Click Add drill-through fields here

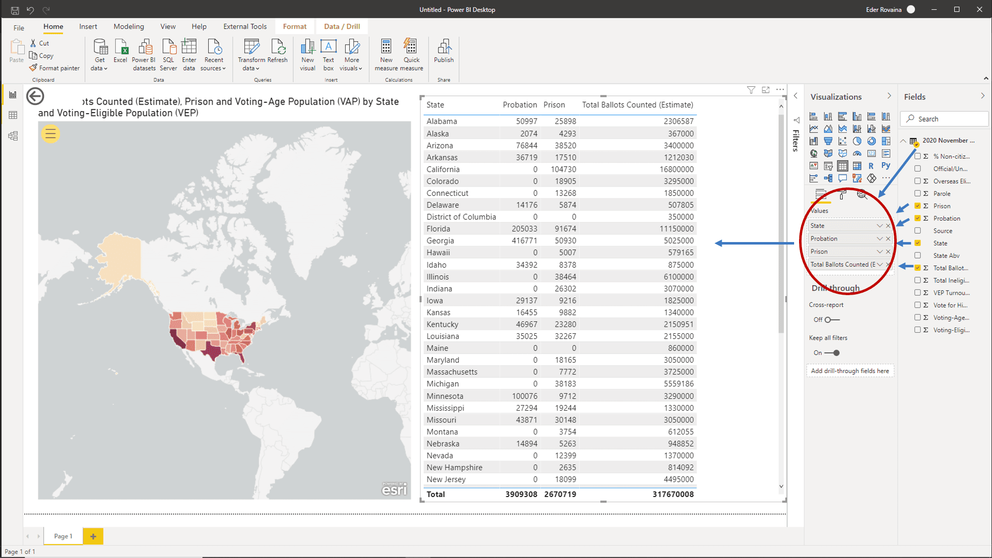[850, 371]
